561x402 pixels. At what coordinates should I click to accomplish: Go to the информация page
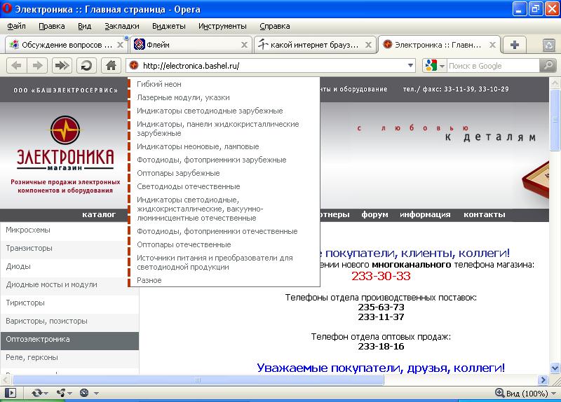pos(425,214)
